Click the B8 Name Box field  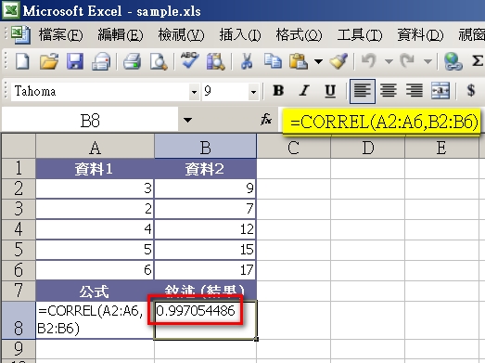point(90,120)
